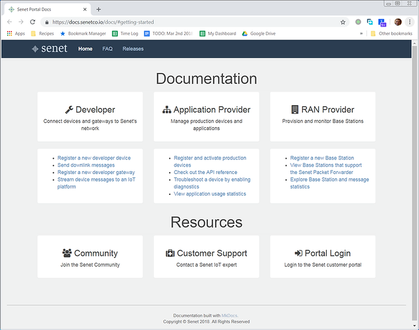Open the Portal Login card
The height and width of the screenshot is (330, 419).
click(323, 257)
